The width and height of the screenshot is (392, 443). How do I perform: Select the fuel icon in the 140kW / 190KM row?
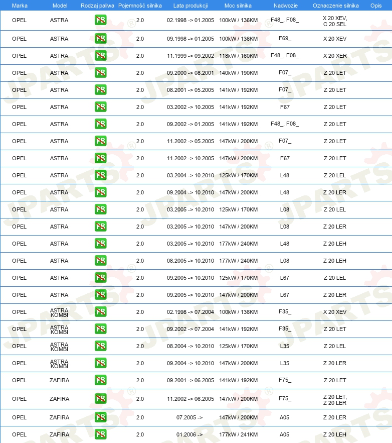pos(101,73)
